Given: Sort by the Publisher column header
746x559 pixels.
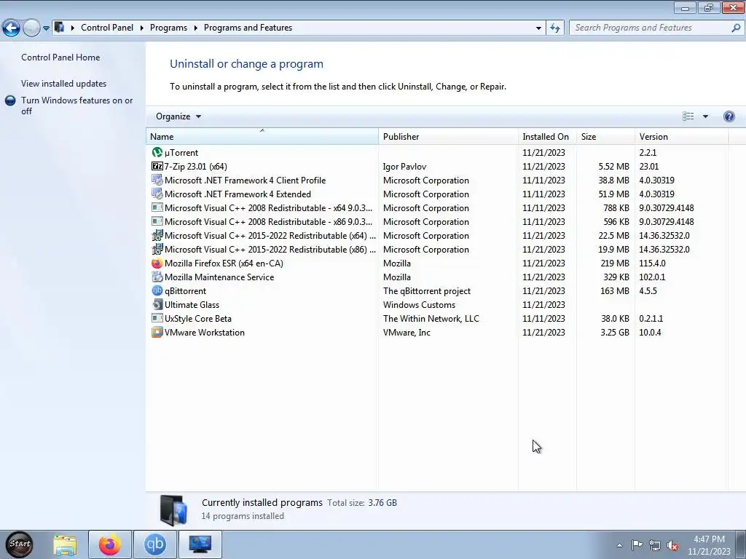Looking at the screenshot, I should point(448,136).
